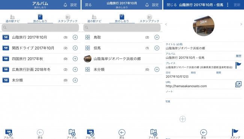Screen dimensions: 244x139
Task: Select 旅のしおり tab in middle screen
Action: 122,19
